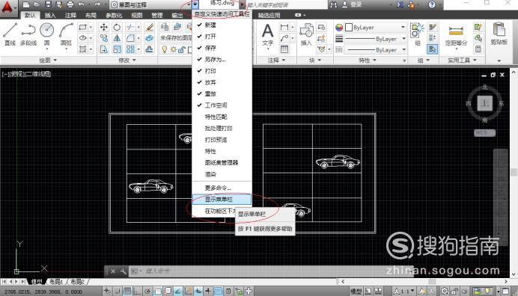Click the Table icon in annotation panel

click(284, 49)
